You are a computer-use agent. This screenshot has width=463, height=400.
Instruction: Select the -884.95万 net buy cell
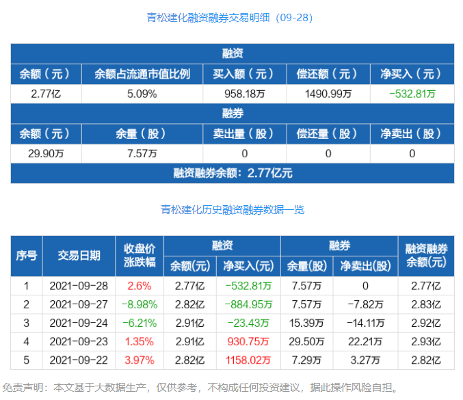click(x=248, y=304)
